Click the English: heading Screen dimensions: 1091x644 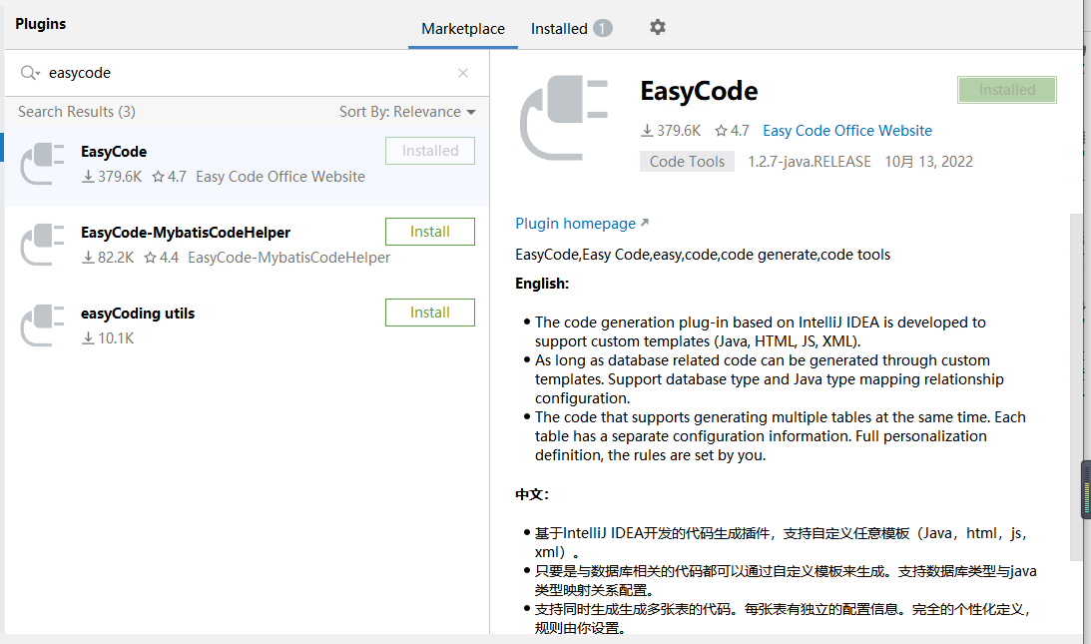click(542, 284)
